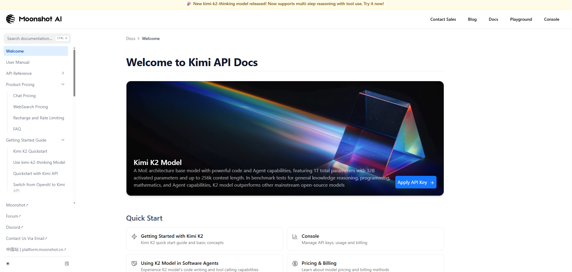The height and width of the screenshot is (272, 572).
Task: Expand the API Reference section
Action: pos(63,73)
